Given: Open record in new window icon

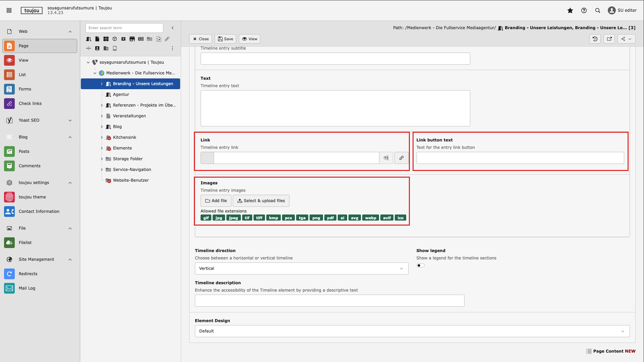Looking at the screenshot, I should [x=609, y=39].
